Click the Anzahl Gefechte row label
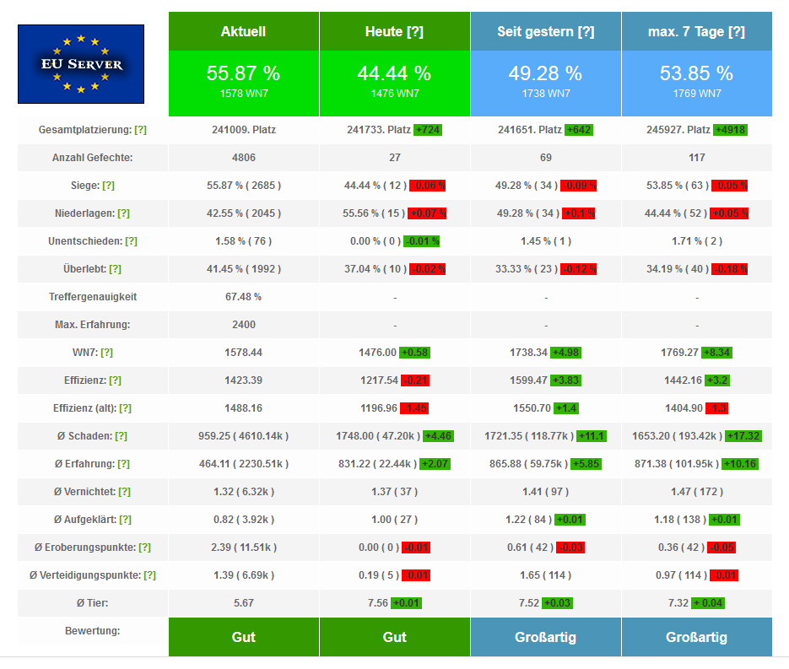 [93, 158]
